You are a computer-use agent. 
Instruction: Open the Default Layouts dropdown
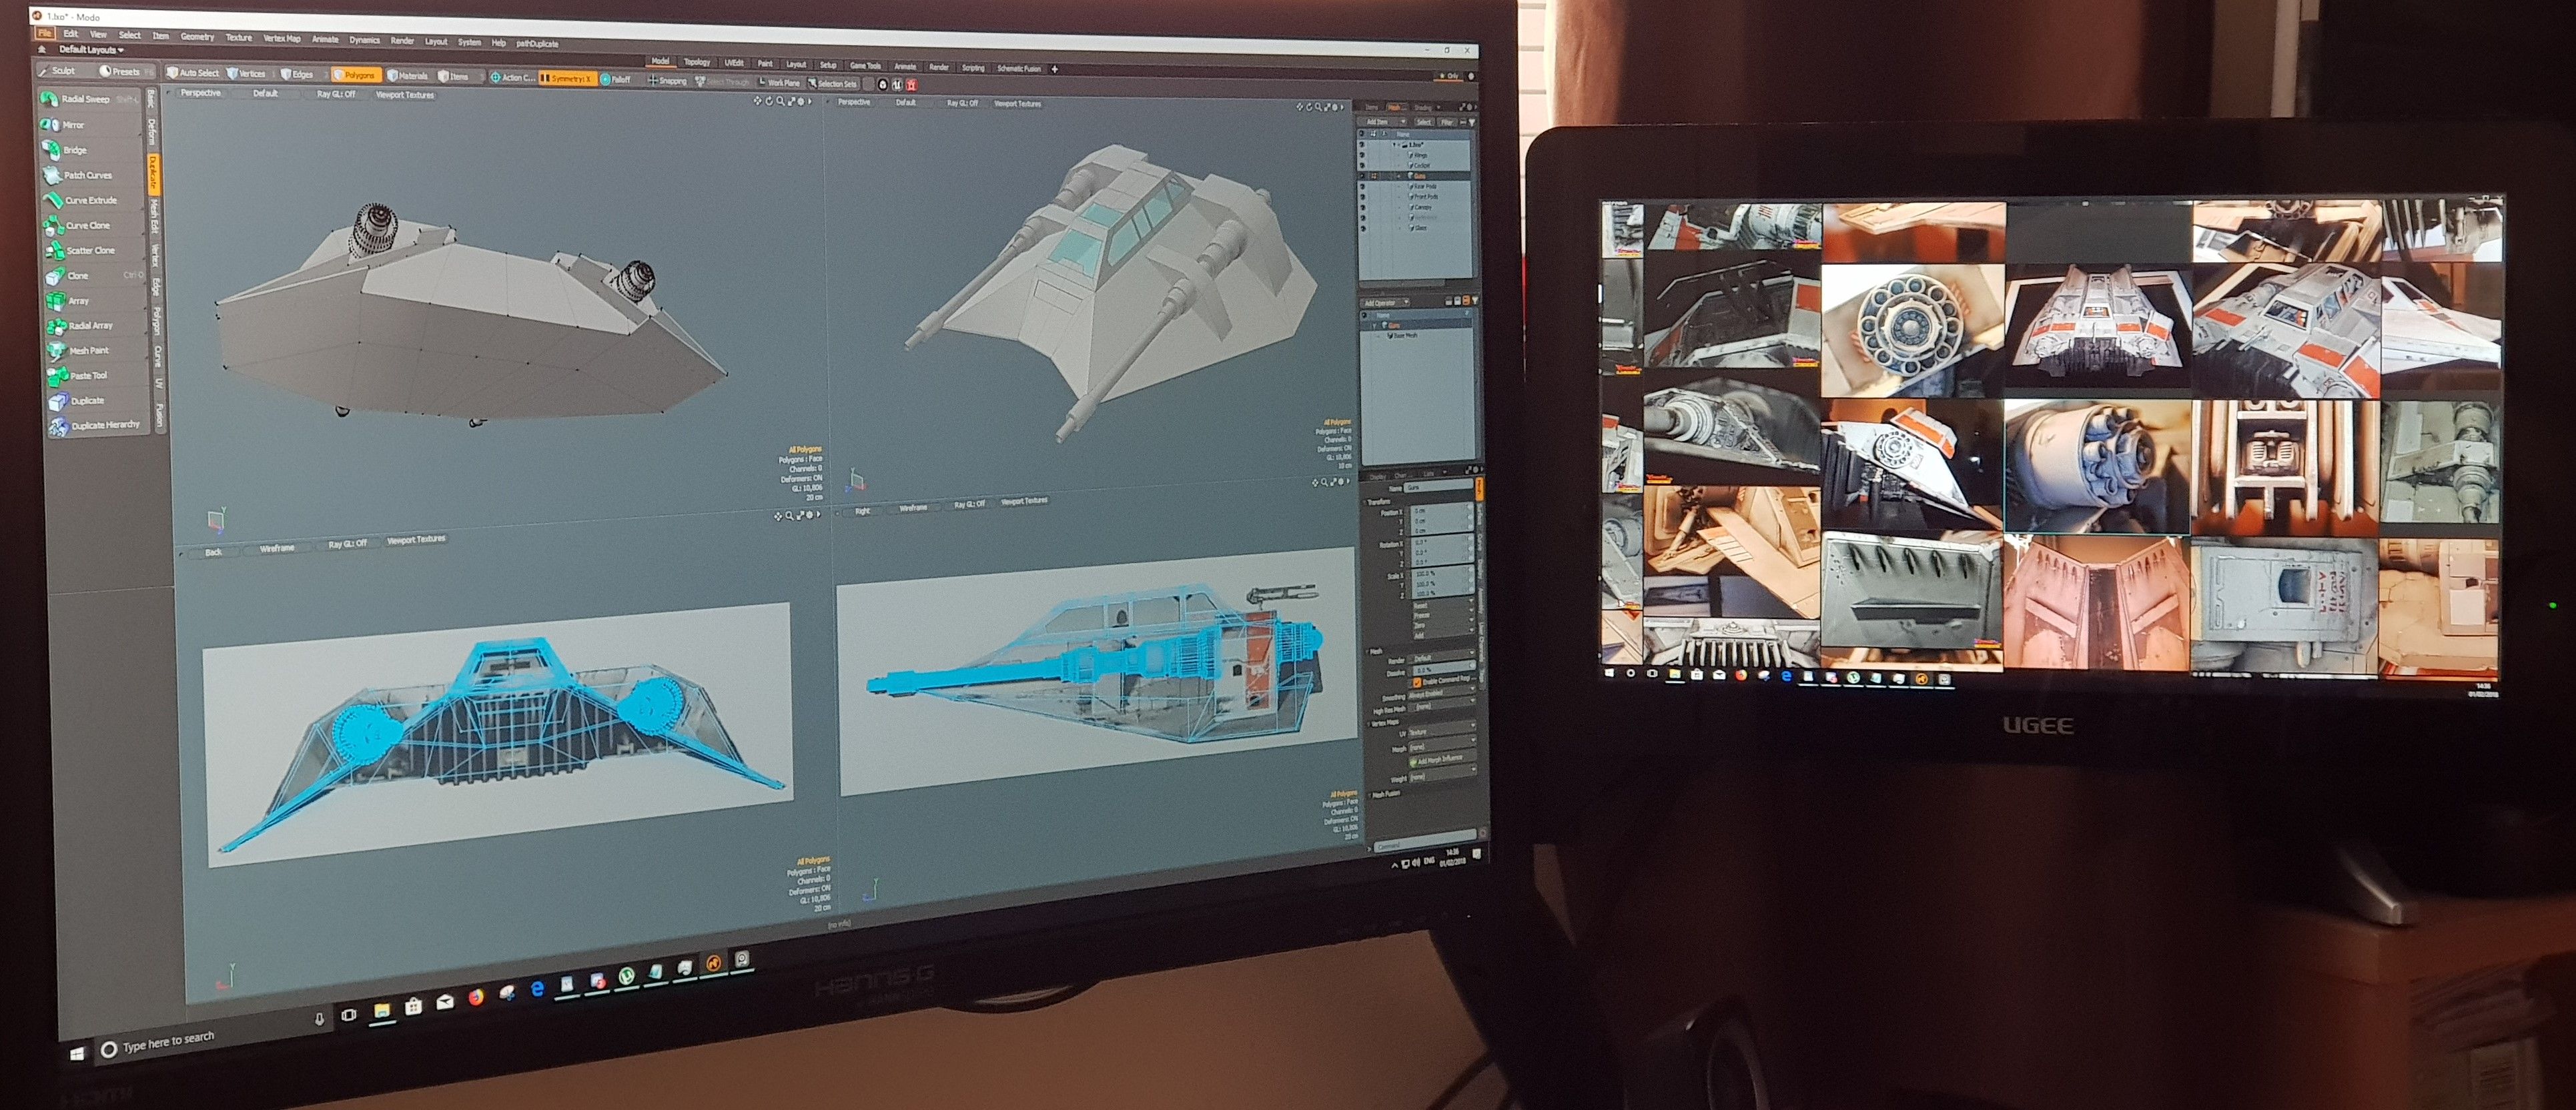click(x=90, y=49)
